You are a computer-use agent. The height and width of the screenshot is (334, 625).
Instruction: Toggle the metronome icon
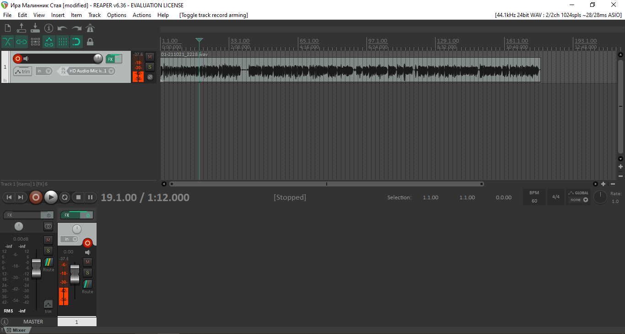pos(90,28)
